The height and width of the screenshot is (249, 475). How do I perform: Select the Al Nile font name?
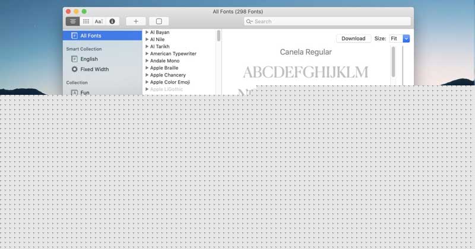pyautogui.click(x=157, y=39)
